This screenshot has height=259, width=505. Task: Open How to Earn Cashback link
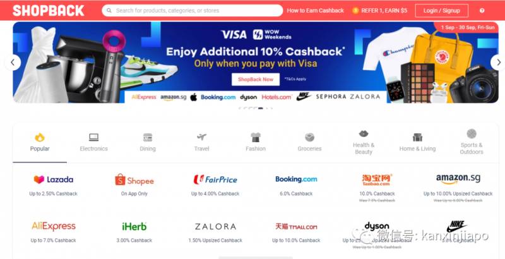coord(315,11)
